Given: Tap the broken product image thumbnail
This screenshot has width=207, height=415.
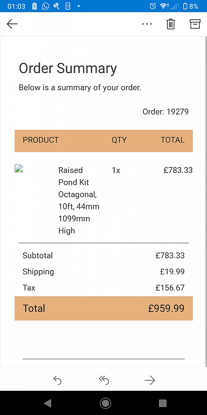Looking at the screenshot, I should (19, 168).
